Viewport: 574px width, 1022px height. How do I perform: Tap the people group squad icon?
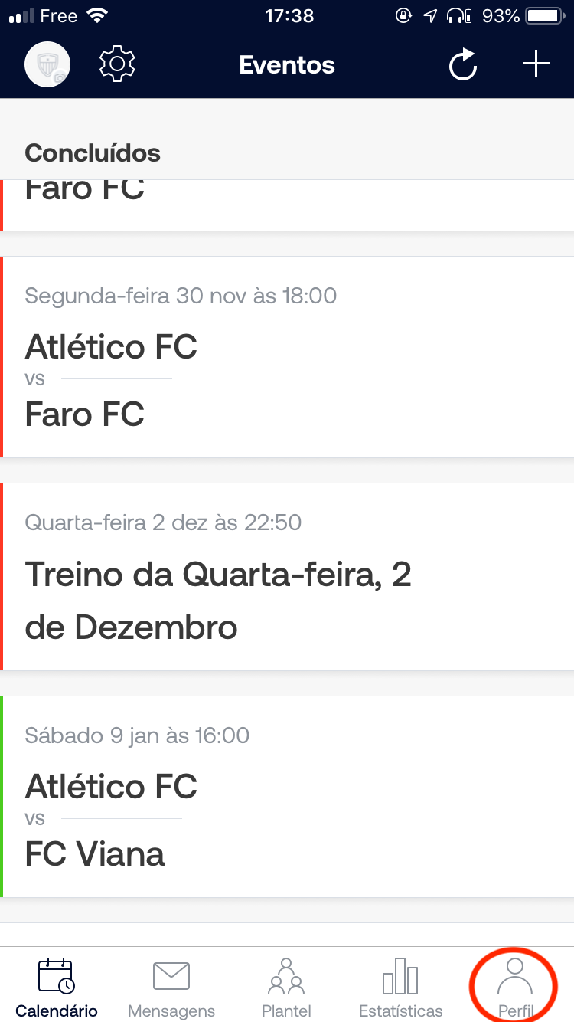286,975
